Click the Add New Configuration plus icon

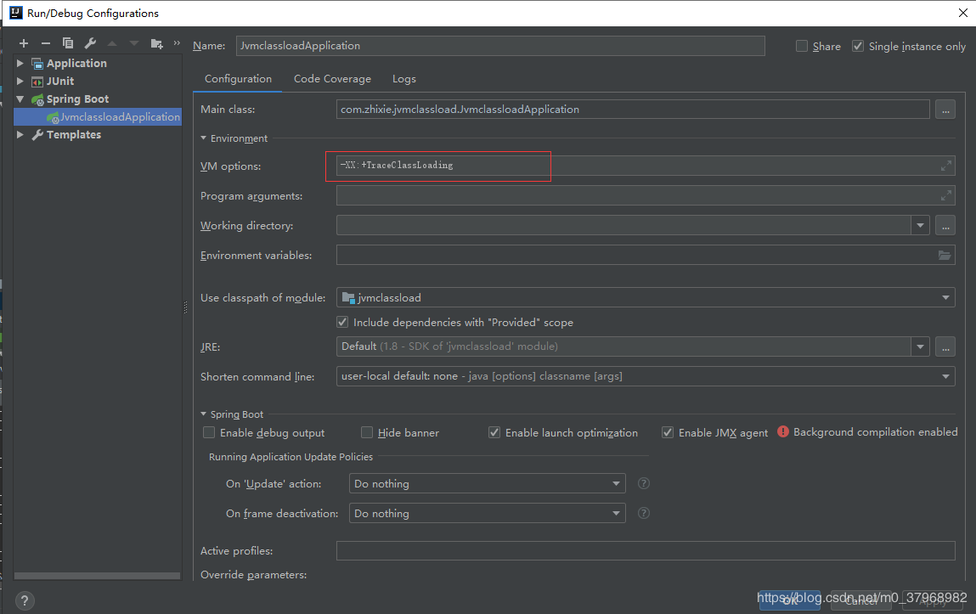pos(24,43)
